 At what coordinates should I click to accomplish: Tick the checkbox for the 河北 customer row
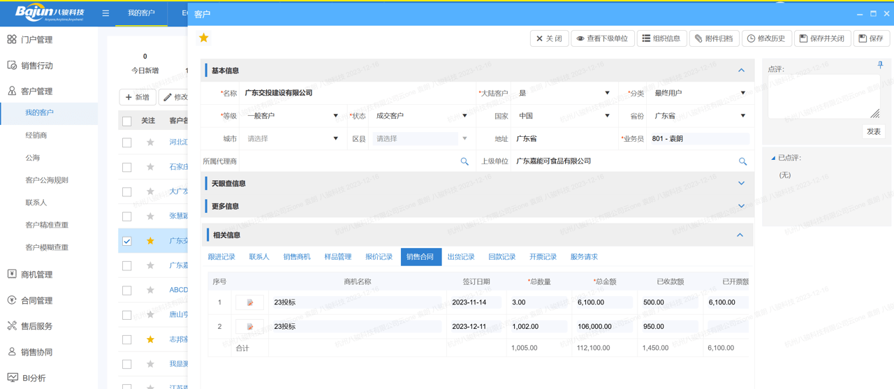127,142
